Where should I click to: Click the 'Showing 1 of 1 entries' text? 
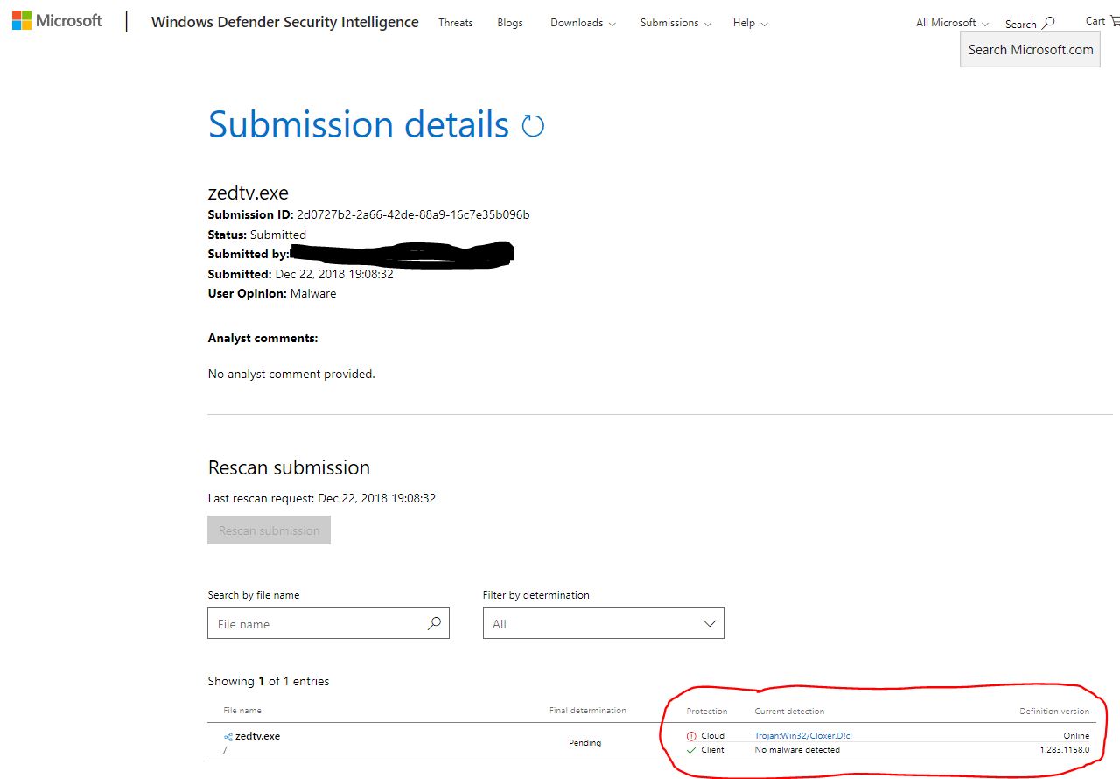pyautogui.click(x=269, y=681)
